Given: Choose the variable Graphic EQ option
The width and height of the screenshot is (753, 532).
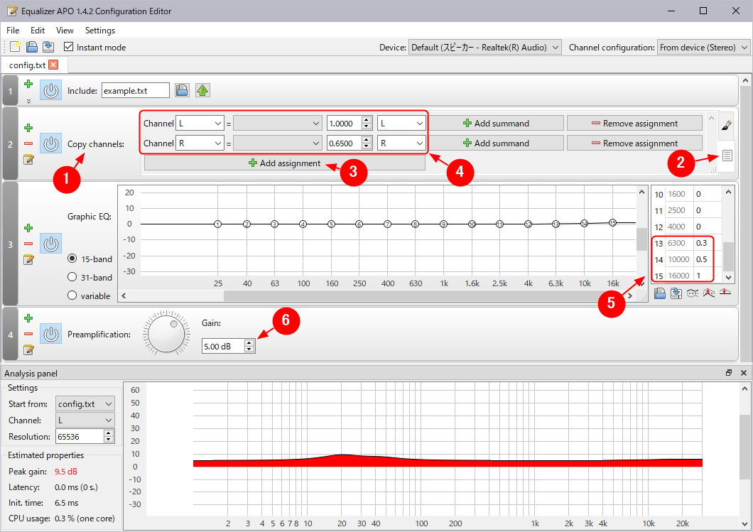Looking at the screenshot, I should coord(72,295).
